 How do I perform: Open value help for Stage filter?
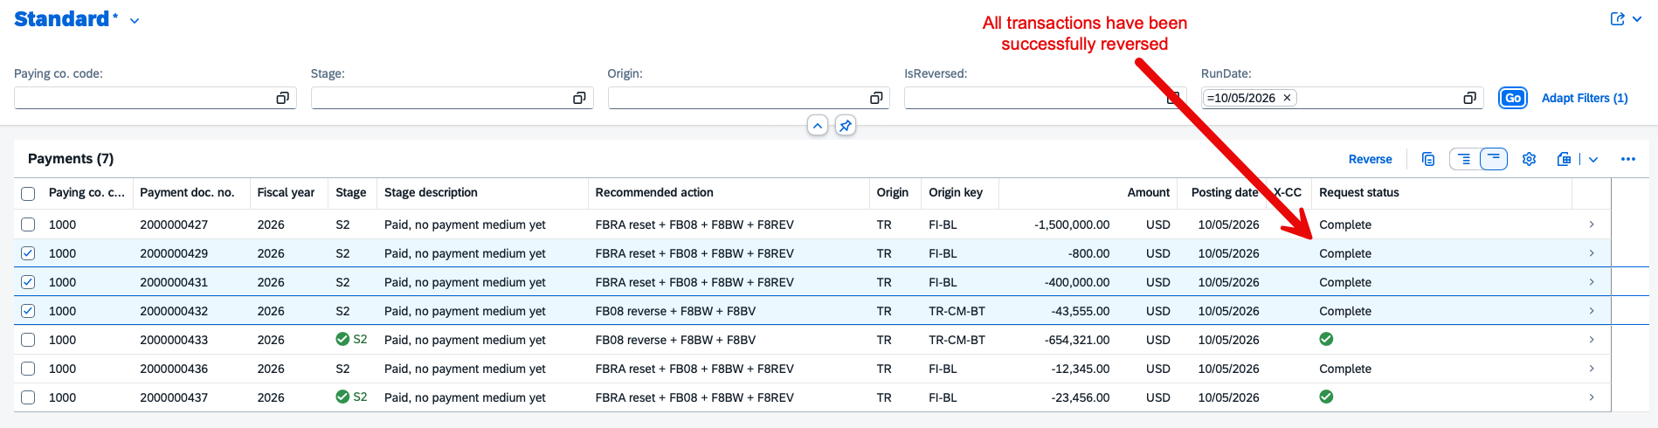579,98
